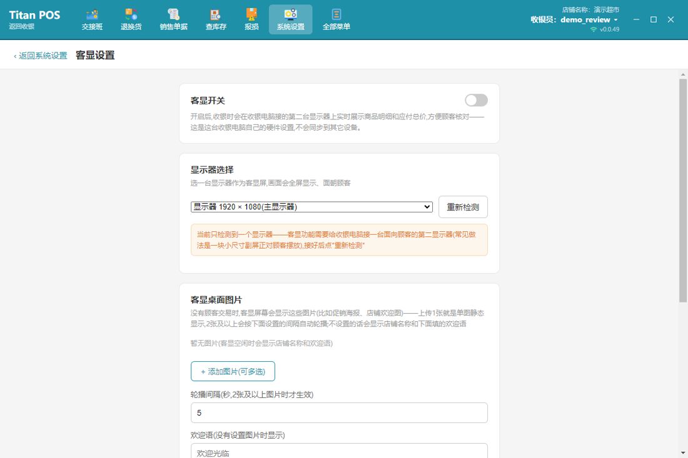Click the 店铺名称: 演示超市 label
The image size is (688, 458).
(590, 9)
